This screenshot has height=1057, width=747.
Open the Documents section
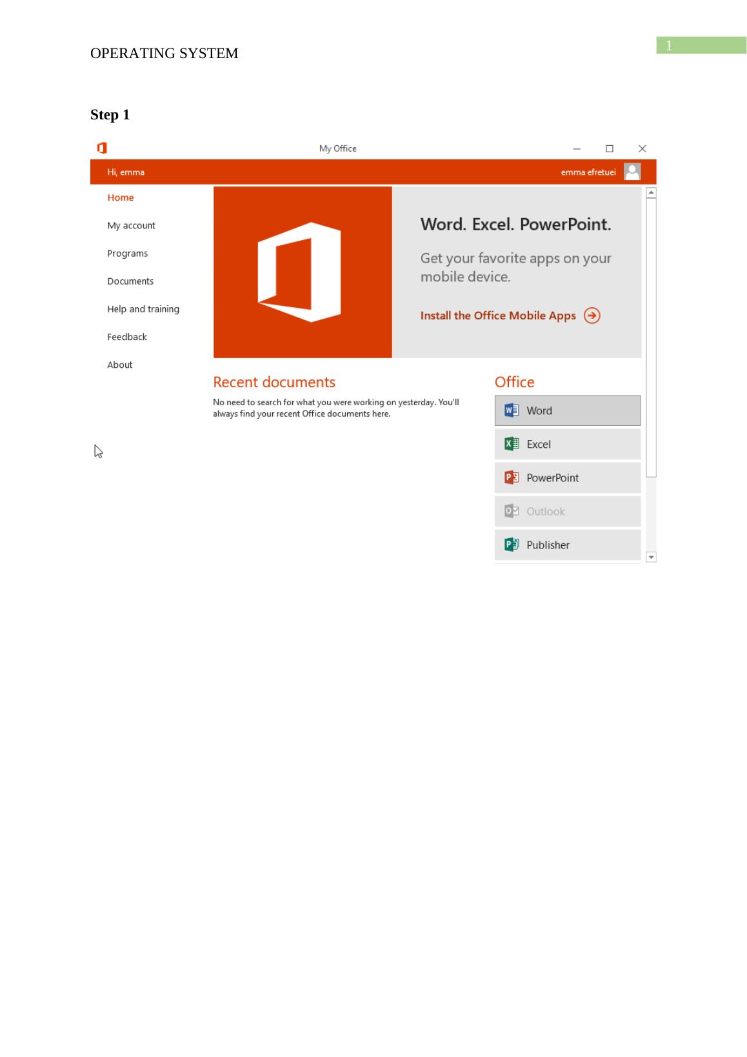pos(130,281)
